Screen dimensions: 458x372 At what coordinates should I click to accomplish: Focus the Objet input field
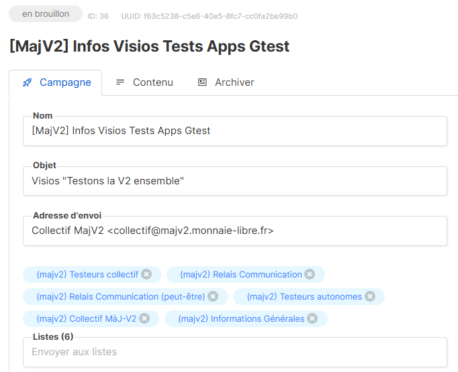[x=235, y=181]
